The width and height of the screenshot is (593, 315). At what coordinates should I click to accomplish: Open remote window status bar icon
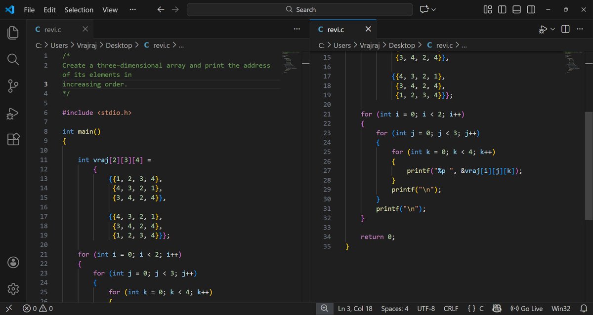point(8,309)
